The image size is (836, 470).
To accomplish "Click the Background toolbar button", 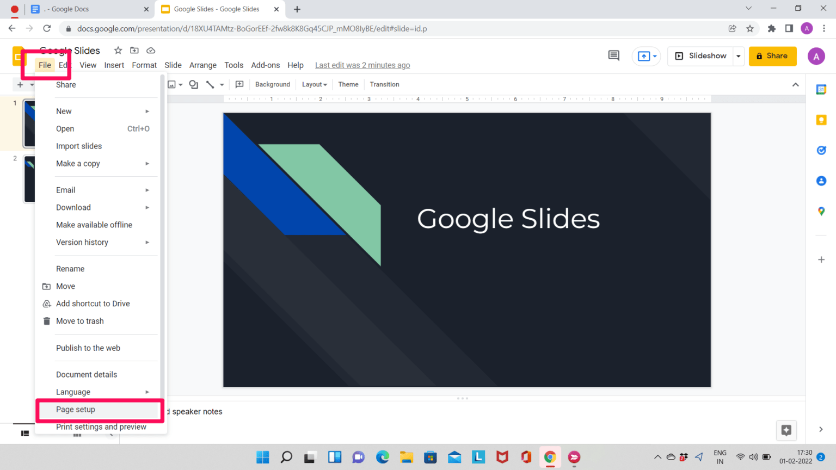I will click(x=273, y=84).
